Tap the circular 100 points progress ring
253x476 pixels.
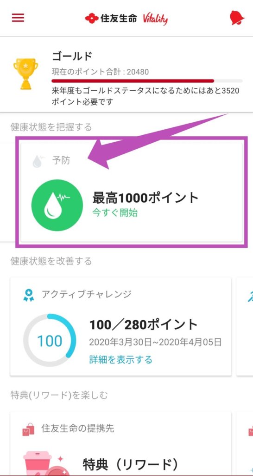point(50,340)
